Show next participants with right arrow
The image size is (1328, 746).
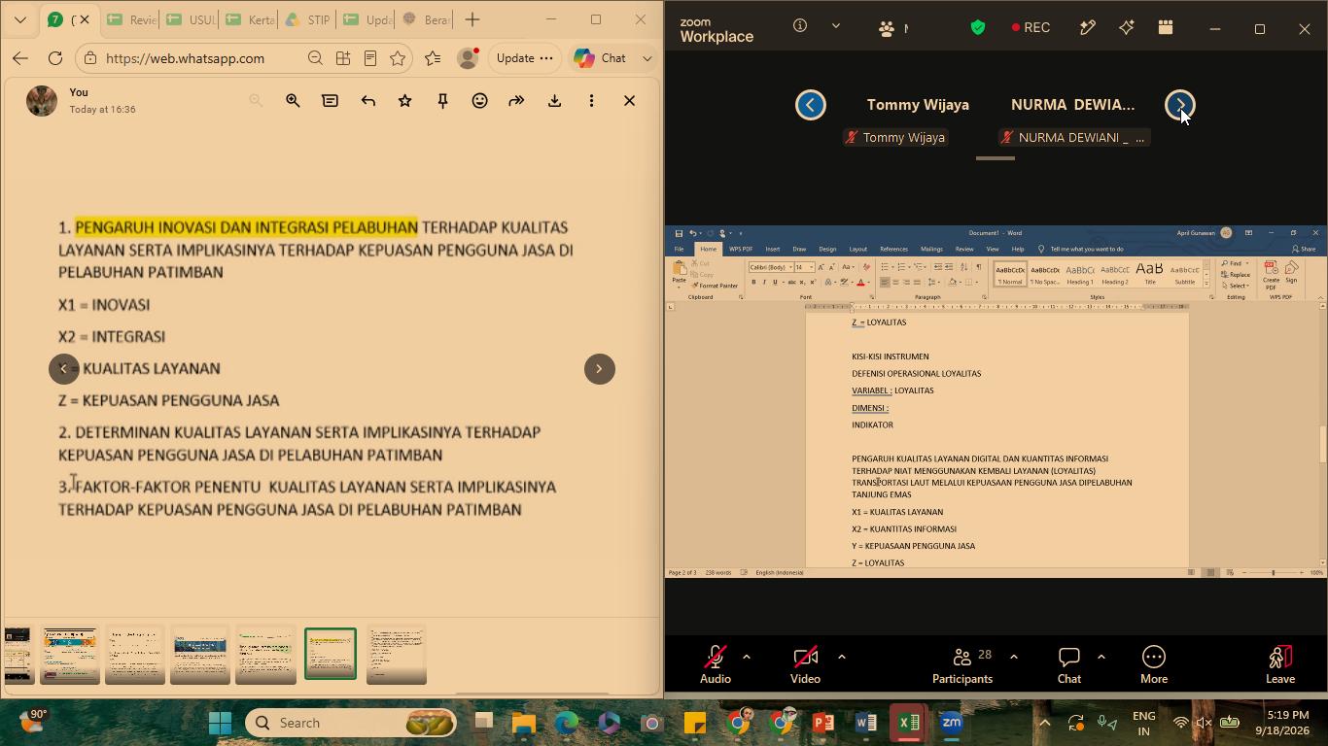pos(1179,104)
